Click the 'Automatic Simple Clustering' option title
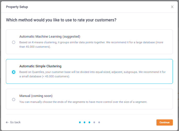This screenshot has width=179, height=131. pos(40,66)
